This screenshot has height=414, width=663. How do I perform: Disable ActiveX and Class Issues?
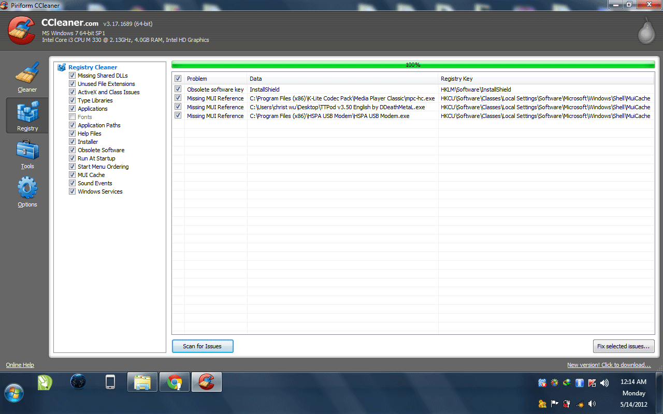73,92
